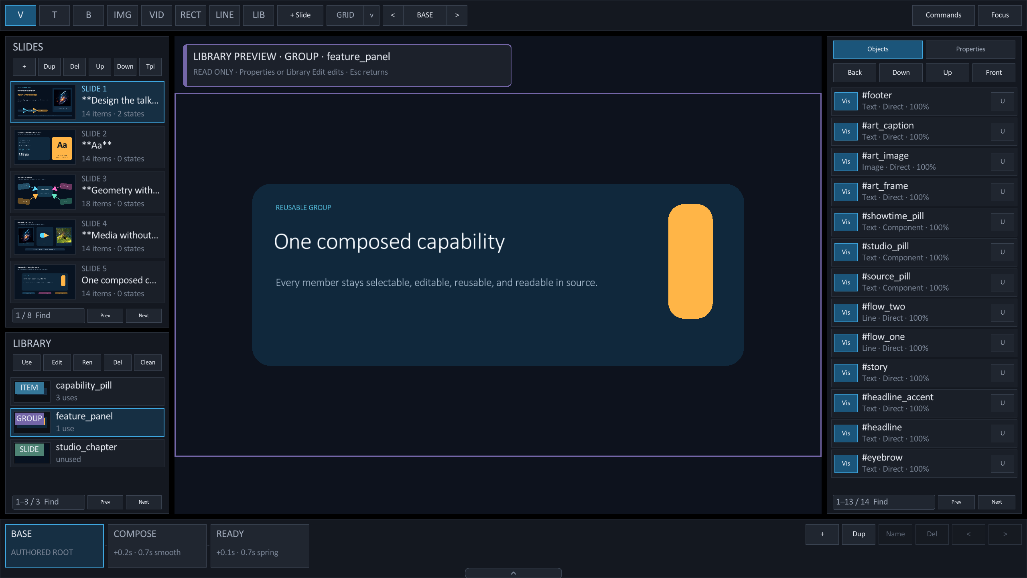
Task: Toggle visibility of #footer
Action: (x=846, y=101)
